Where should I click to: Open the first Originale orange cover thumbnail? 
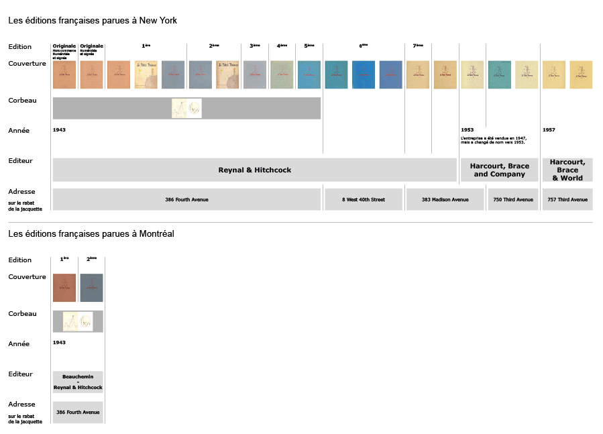pos(64,74)
